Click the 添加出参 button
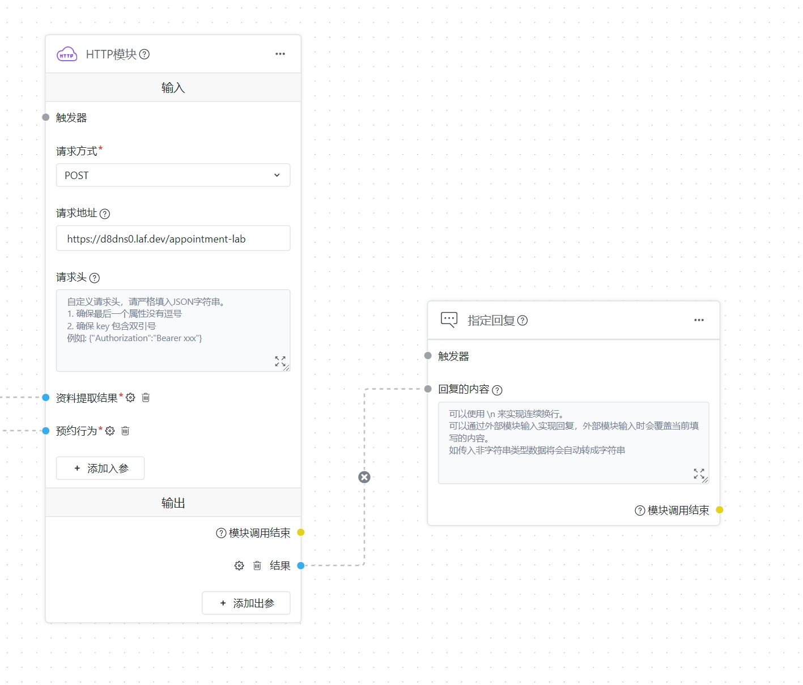 pos(246,603)
